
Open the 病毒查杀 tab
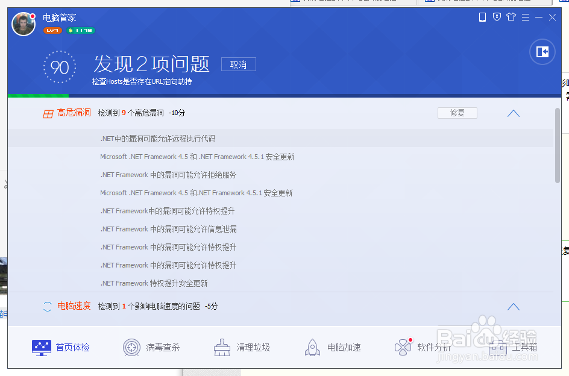151,347
